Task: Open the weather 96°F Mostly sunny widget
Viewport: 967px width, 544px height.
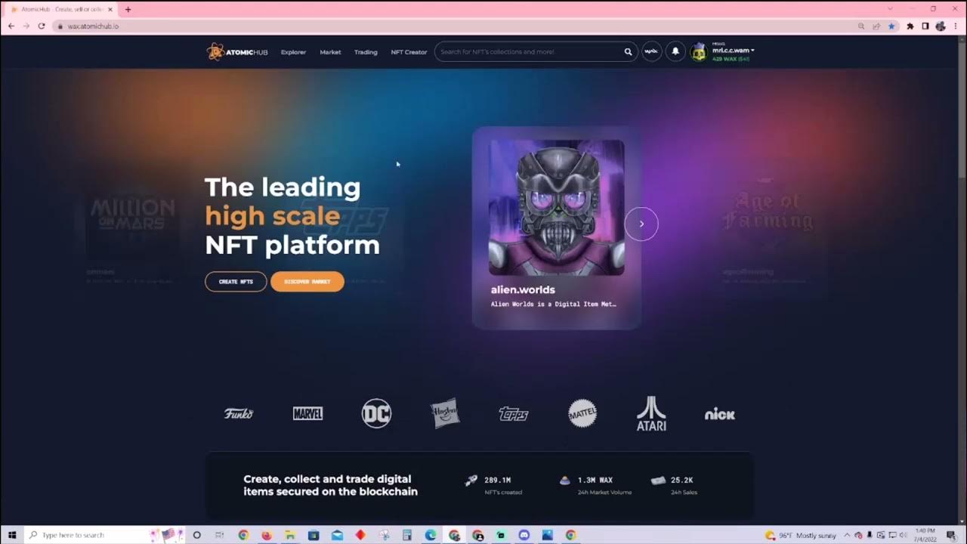Action: [x=801, y=535]
